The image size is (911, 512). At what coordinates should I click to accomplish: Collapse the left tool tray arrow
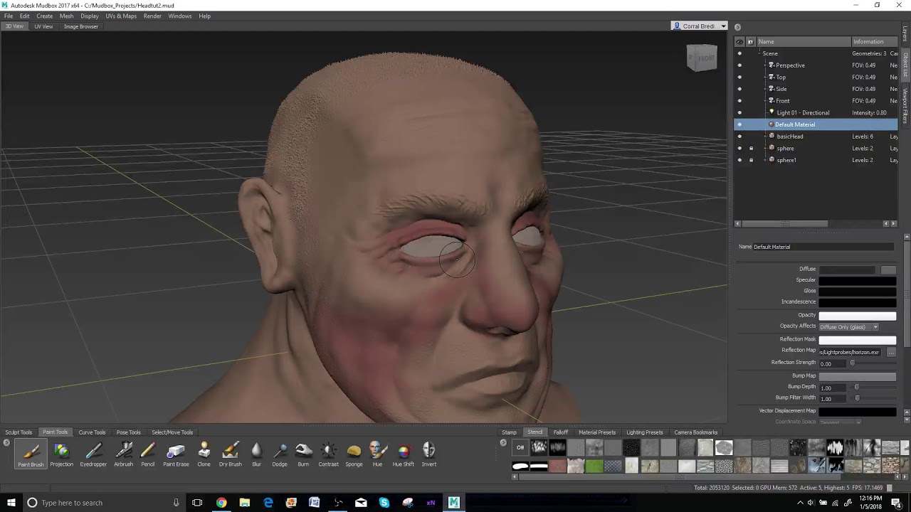click(x=6, y=443)
